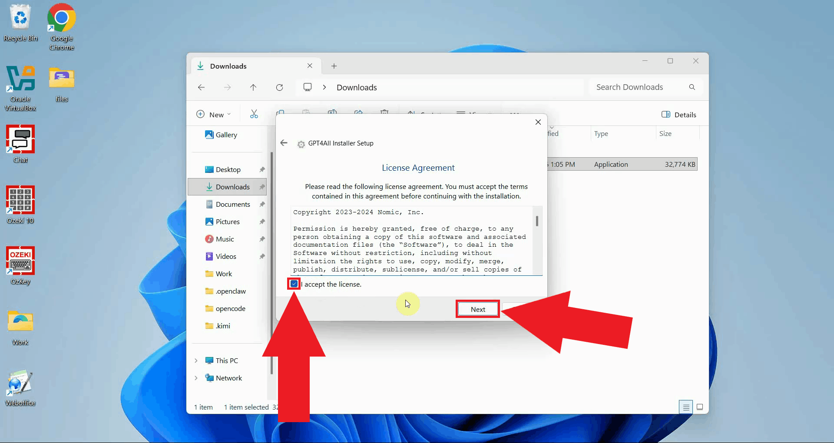
Task: Click the Next button in the installer
Action: click(477, 309)
